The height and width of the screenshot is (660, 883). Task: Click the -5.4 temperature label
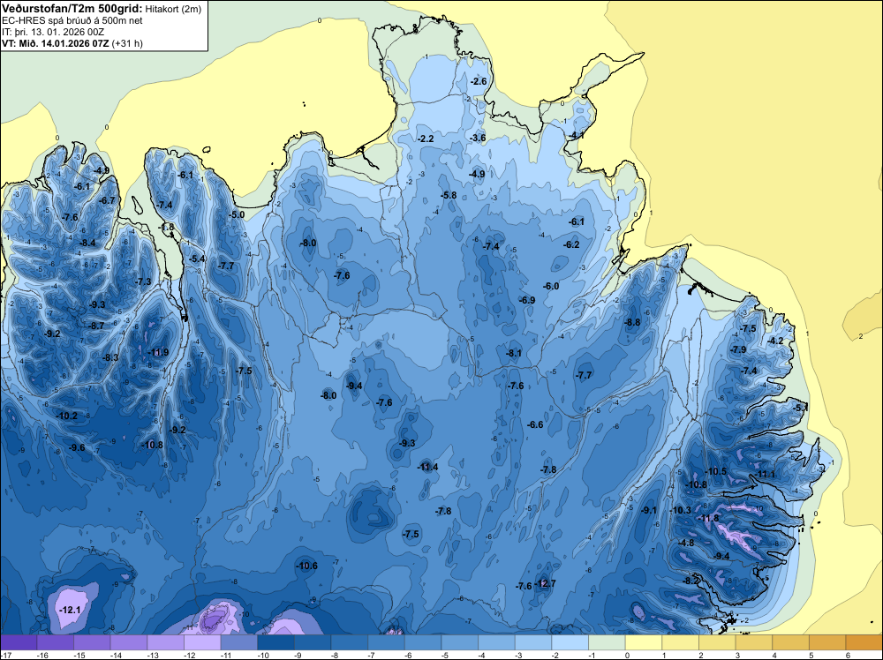tap(197, 259)
